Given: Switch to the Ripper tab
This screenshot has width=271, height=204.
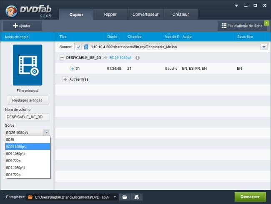Looking at the screenshot, I should 110,14.
